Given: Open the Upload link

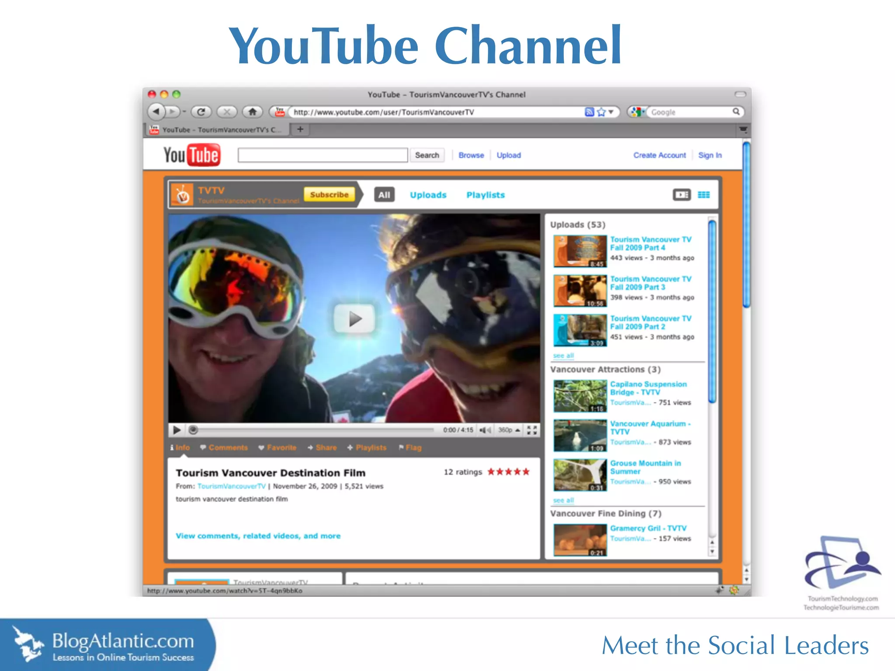Looking at the screenshot, I should tap(509, 155).
